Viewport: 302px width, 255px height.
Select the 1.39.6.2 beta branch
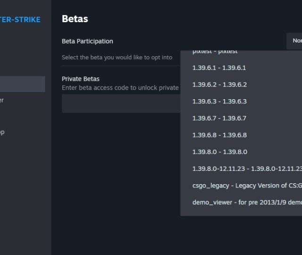point(219,85)
